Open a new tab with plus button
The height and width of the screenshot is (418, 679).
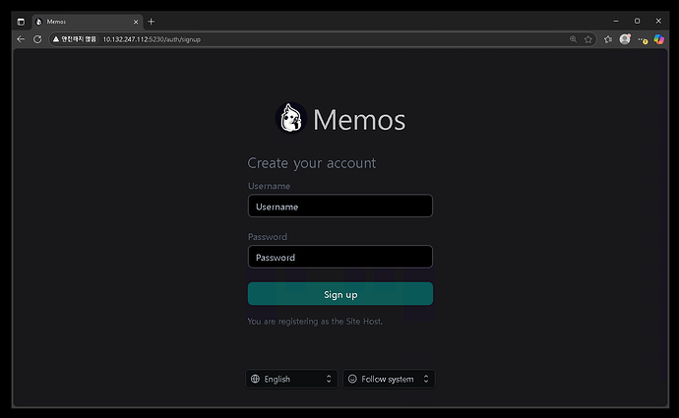point(152,22)
